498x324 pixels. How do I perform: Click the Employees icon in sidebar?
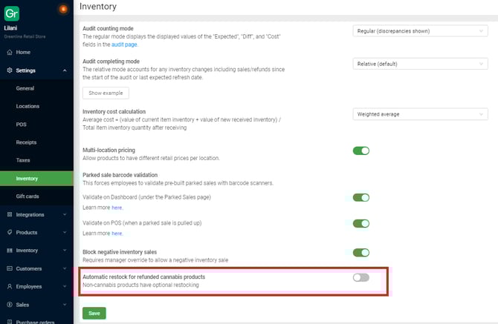(9, 285)
